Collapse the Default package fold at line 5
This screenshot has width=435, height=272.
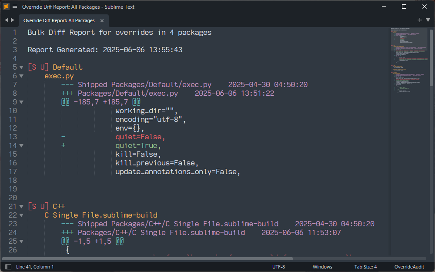click(x=21, y=67)
